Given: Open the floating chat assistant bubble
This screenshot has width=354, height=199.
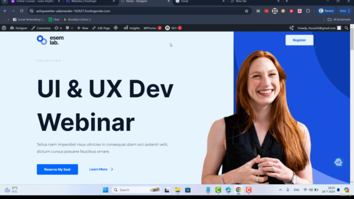Looking at the screenshot, I should click(338, 162).
